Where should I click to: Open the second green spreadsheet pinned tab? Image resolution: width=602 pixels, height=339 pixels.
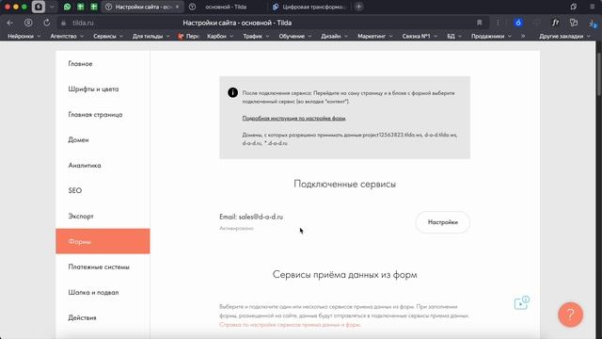(x=94, y=7)
